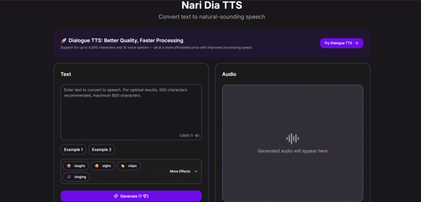The height and width of the screenshot is (202, 421).
Task: Click 'Convert text to natural-sounding speech' subtitle
Action: (212, 17)
